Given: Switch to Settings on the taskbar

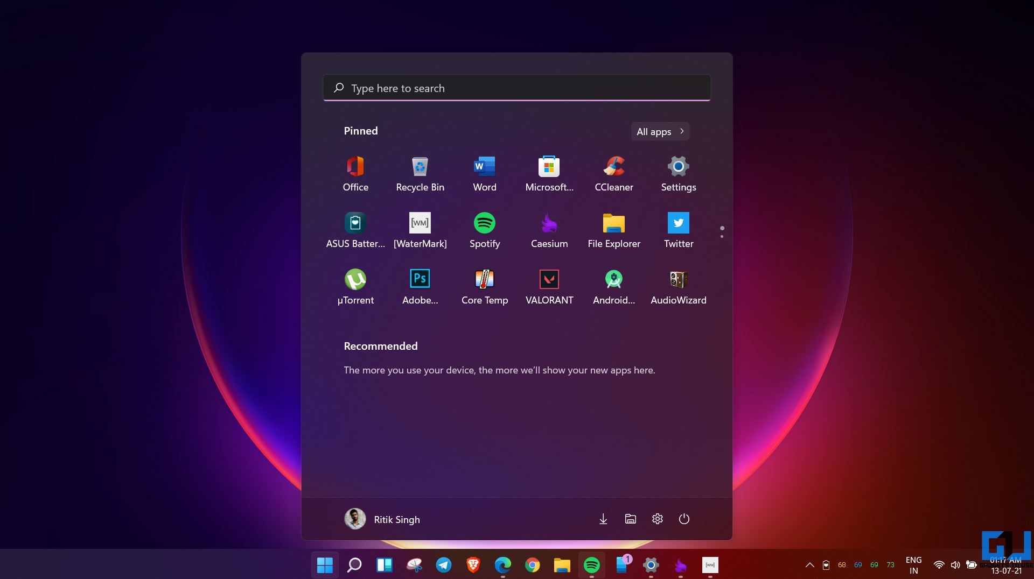Looking at the screenshot, I should point(651,565).
